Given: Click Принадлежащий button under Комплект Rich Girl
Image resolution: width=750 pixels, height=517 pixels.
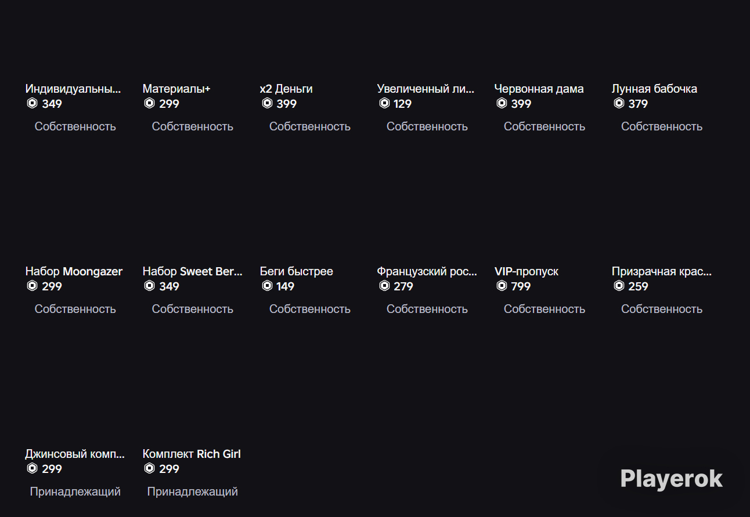Looking at the screenshot, I should 193,491.
